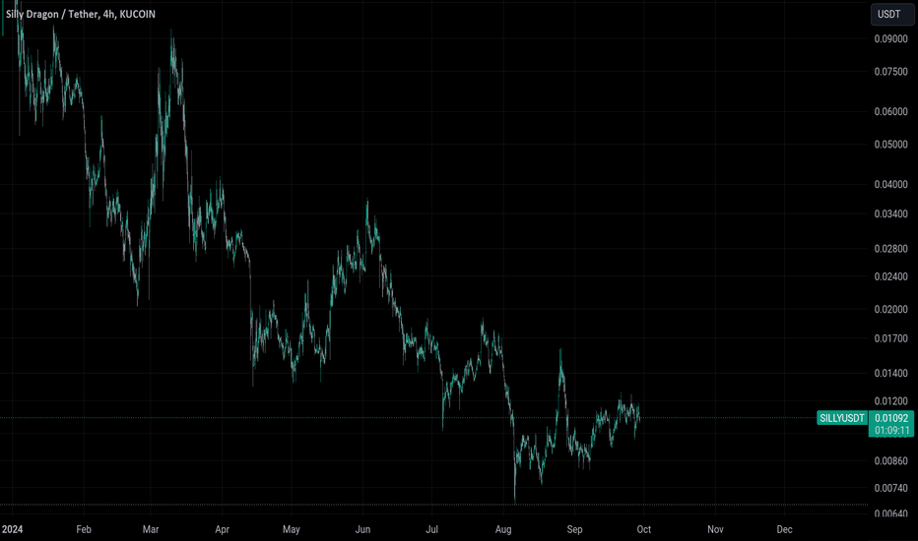This screenshot has height=541, width=918.
Task: Click the 2024 label on time axis
Action: click(12, 529)
